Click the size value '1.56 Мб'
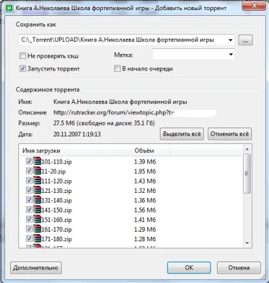Viewport: 269px width, 283px height. (145, 210)
